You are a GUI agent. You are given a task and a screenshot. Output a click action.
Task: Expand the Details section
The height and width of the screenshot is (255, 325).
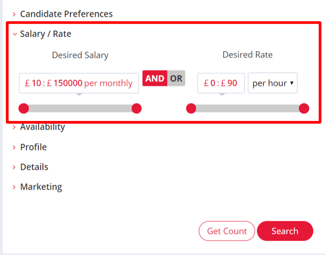pyautogui.click(x=34, y=167)
